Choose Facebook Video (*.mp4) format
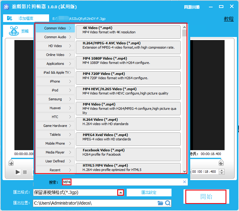The height and width of the screenshot is (211, 239). pyautogui.click(x=128, y=154)
